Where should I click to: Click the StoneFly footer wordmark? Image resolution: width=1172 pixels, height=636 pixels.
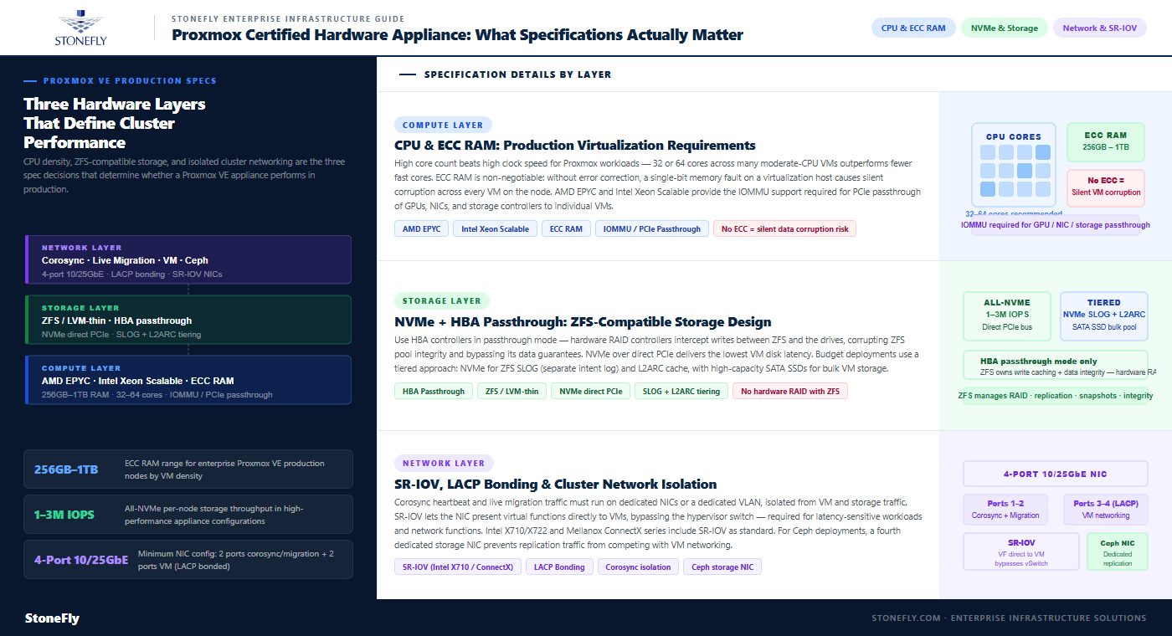[52, 618]
